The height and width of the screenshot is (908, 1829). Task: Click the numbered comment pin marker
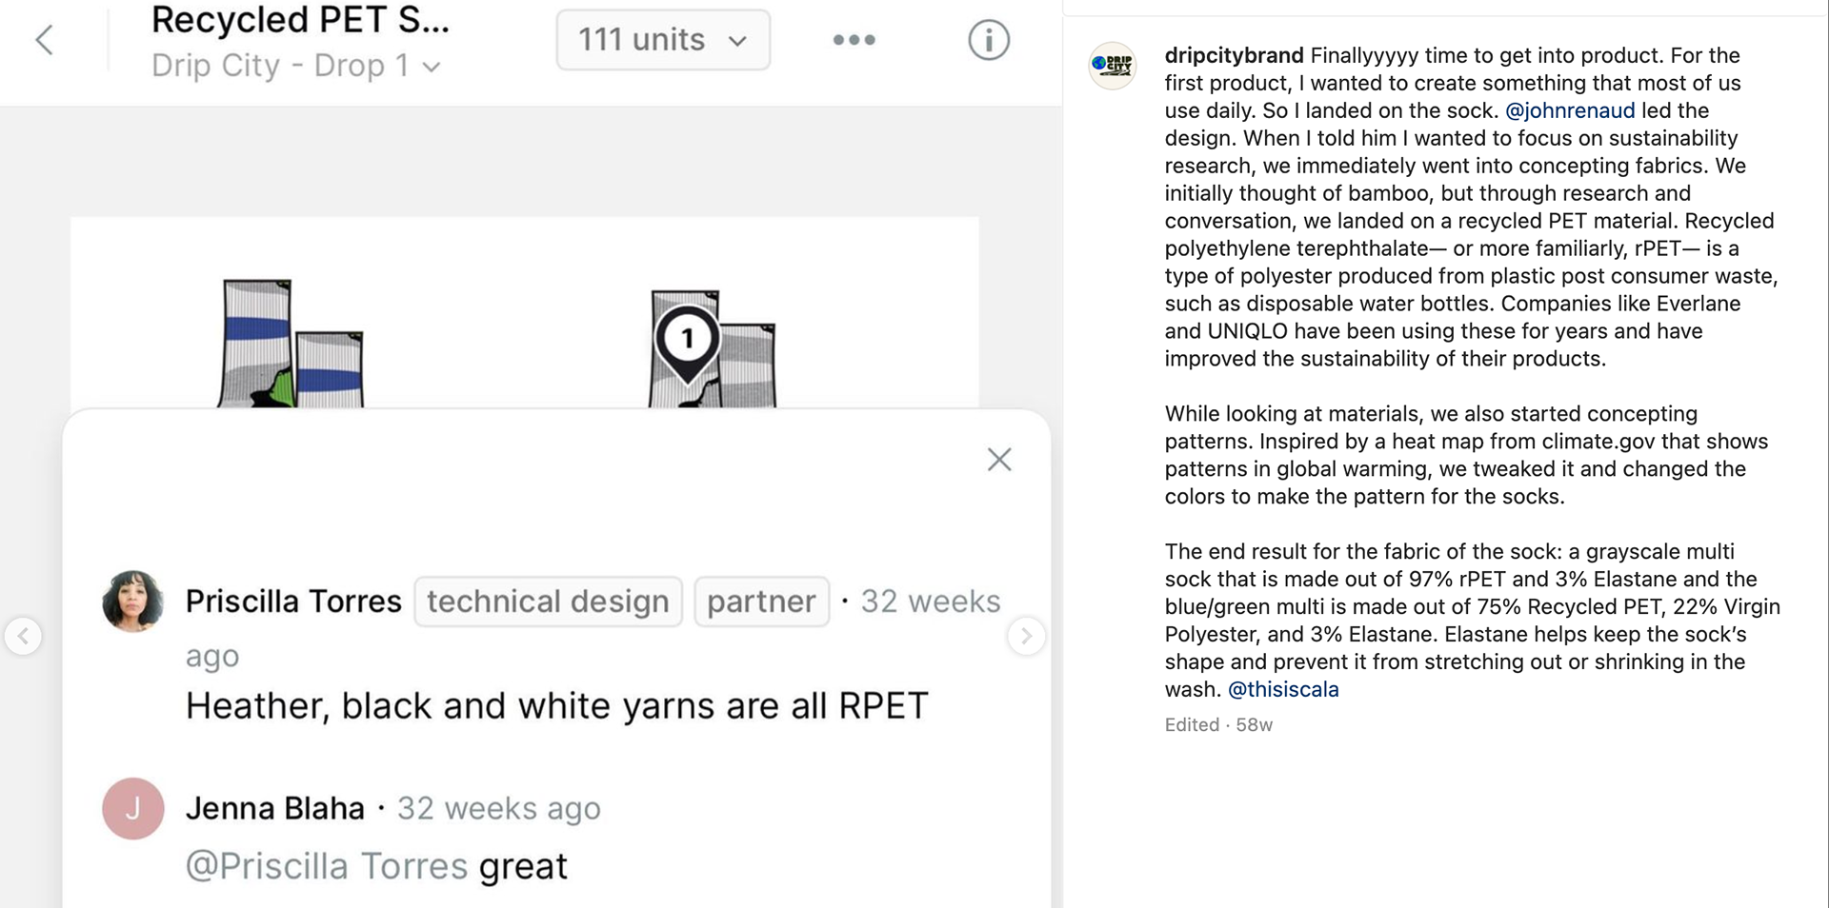[x=687, y=341]
